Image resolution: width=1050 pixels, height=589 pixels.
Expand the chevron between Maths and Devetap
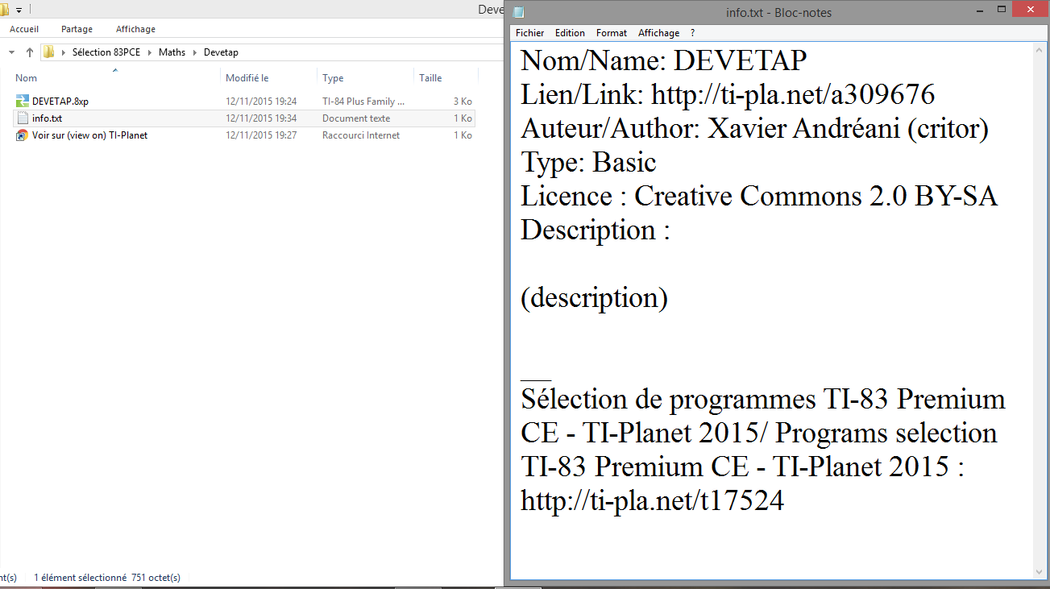(195, 52)
